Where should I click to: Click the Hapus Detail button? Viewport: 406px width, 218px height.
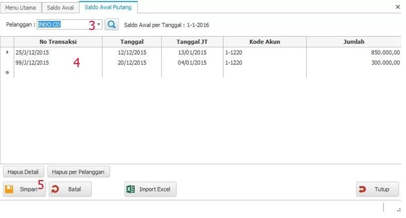[x=23, y=172]
